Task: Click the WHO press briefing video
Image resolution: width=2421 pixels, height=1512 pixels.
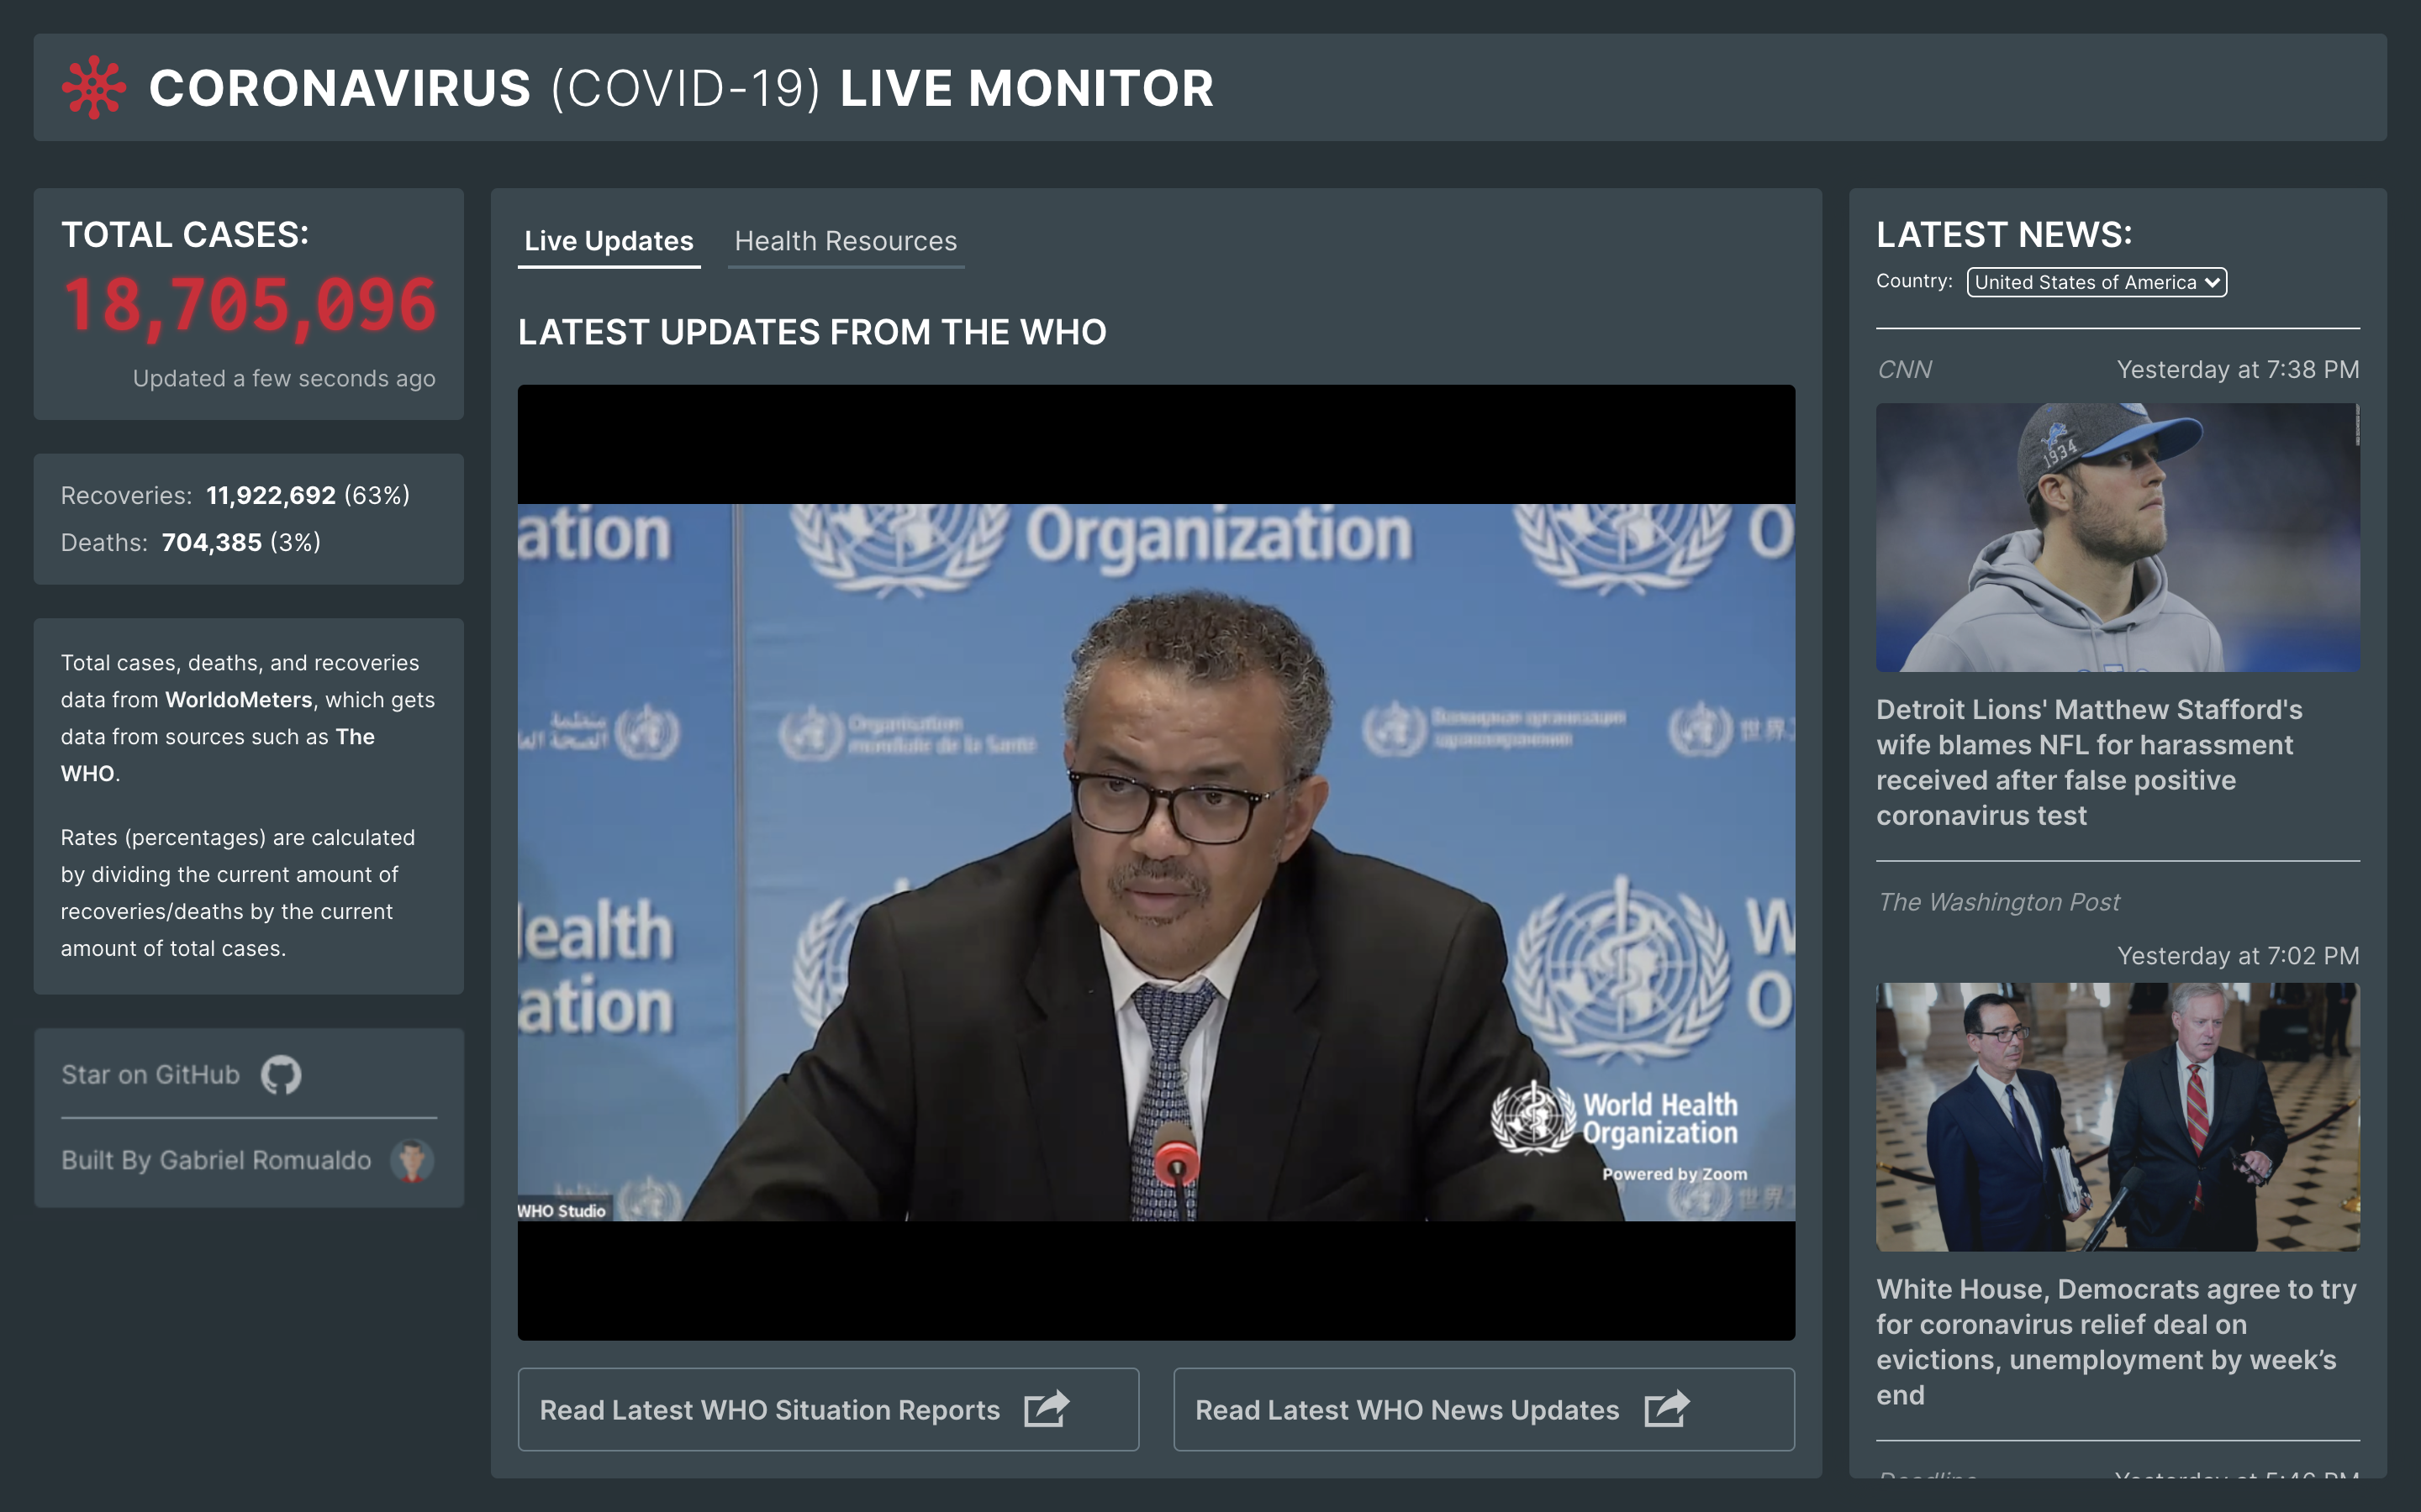Action: 1156,862
